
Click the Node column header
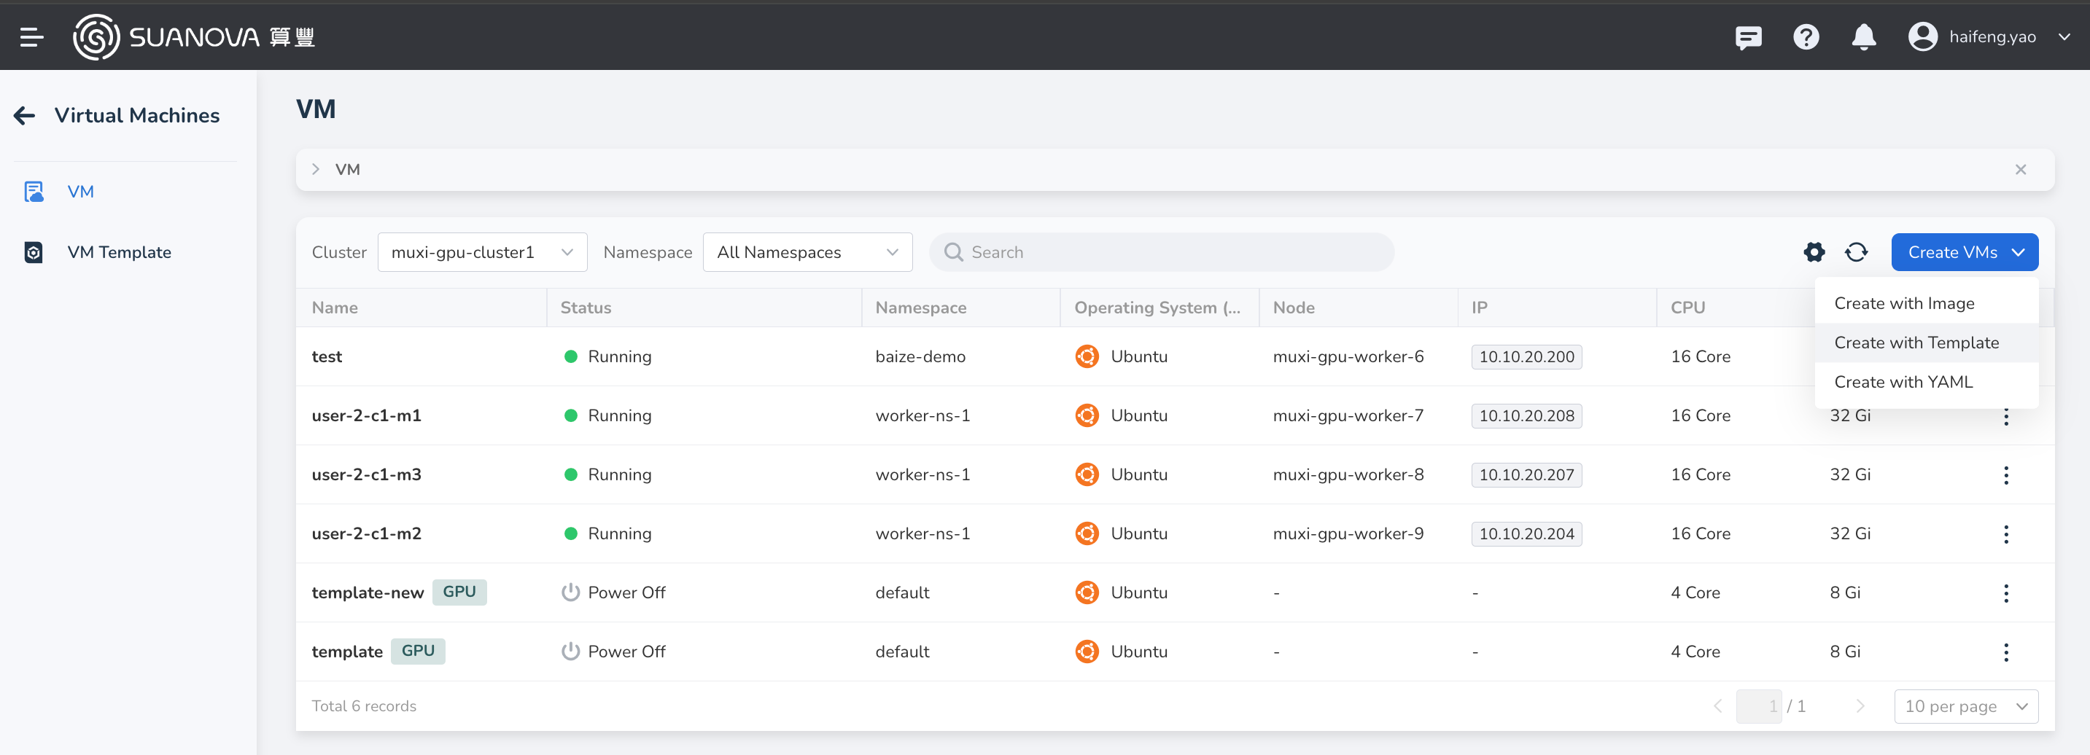[x=1294, y=308]
